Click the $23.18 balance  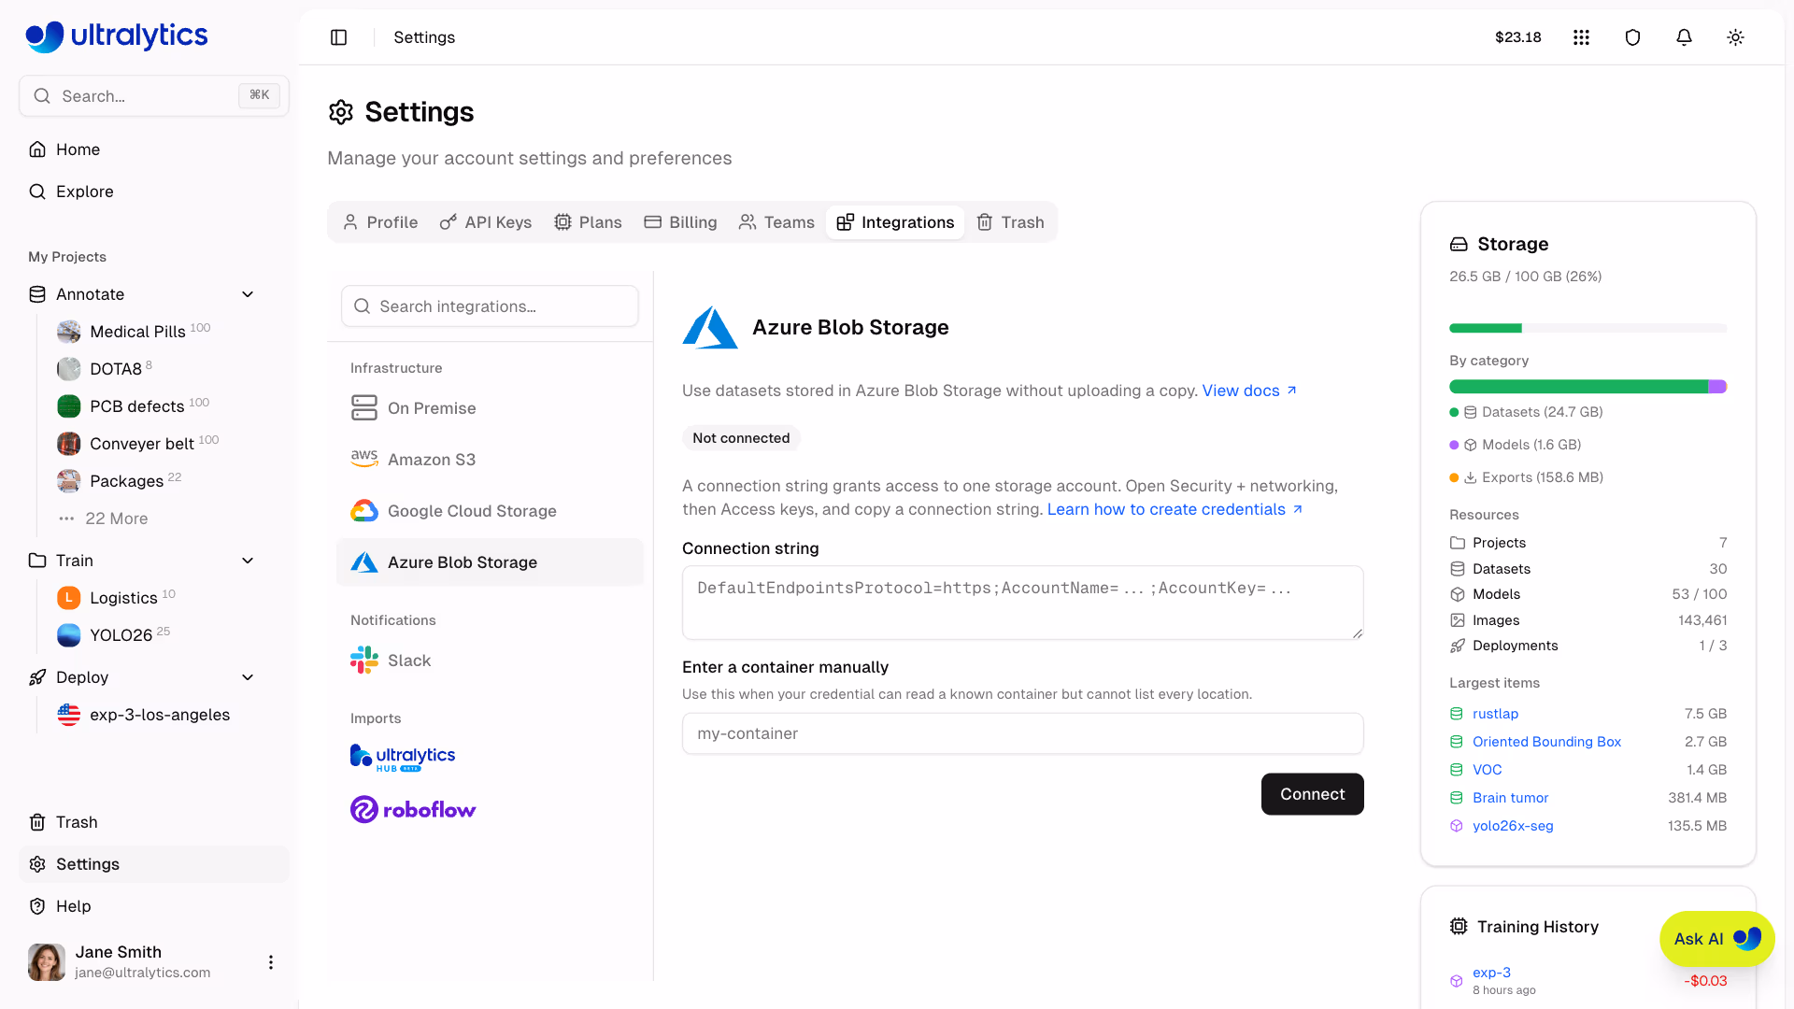pyautogui.click(x=1517, y=37)
